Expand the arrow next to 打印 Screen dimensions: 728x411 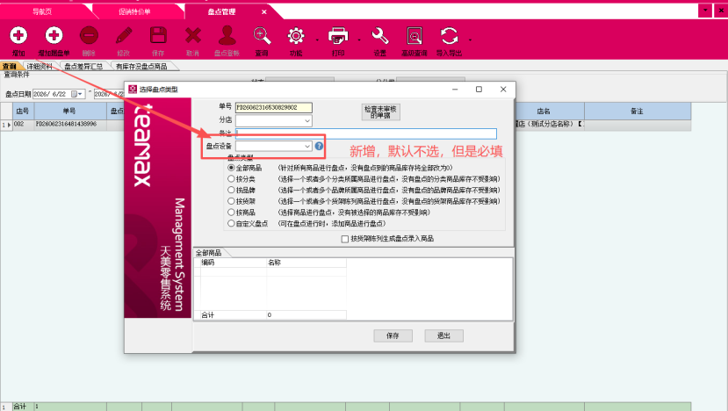point(359,40)
